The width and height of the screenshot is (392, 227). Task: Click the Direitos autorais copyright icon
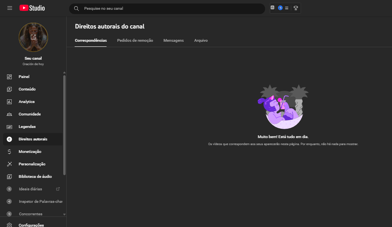[9, 139]
